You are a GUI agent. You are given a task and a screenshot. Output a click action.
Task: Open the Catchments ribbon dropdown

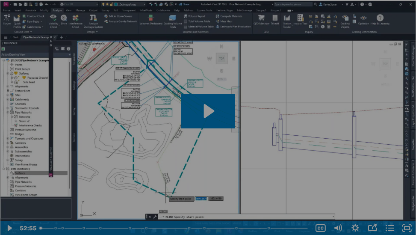pos(33,27)
